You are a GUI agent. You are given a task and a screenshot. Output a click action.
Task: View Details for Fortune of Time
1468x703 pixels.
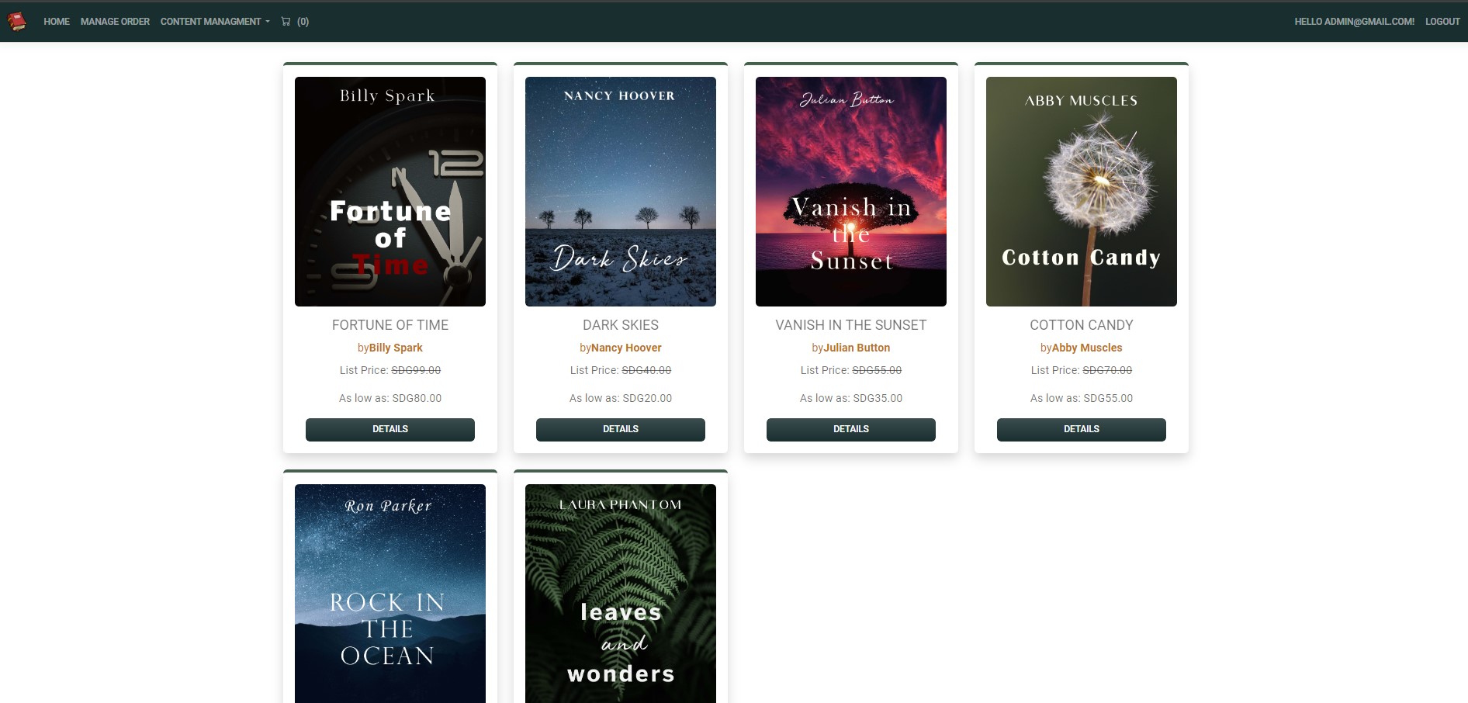(x=390, y=429)
